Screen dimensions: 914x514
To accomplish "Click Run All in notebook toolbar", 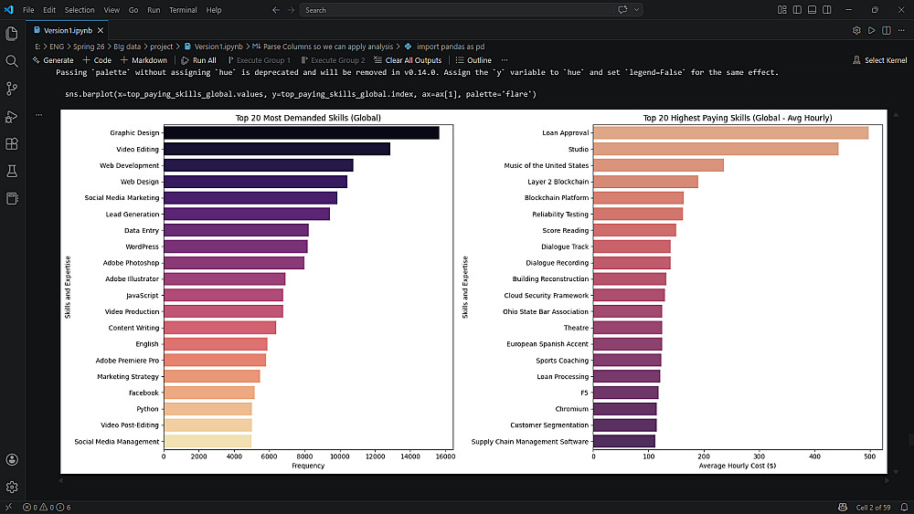I will (198, 60).
